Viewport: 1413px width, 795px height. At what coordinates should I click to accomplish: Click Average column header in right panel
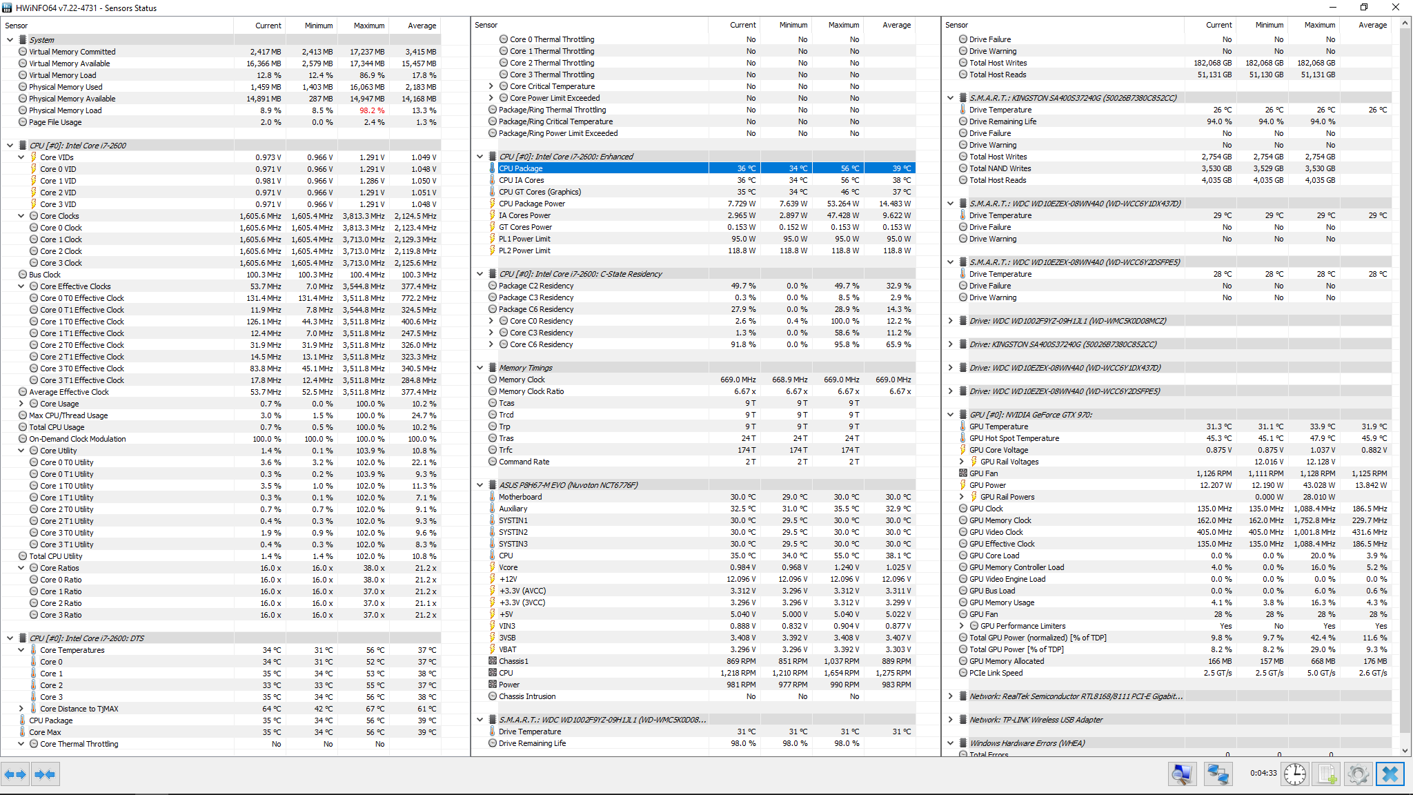[x=1365, y=25]
